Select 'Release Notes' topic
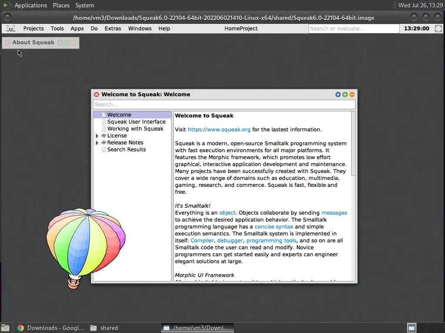445x333 pixels. tap(125, 142)
